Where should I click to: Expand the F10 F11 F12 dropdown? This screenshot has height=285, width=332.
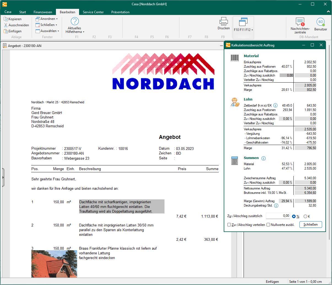pos(243,30)
